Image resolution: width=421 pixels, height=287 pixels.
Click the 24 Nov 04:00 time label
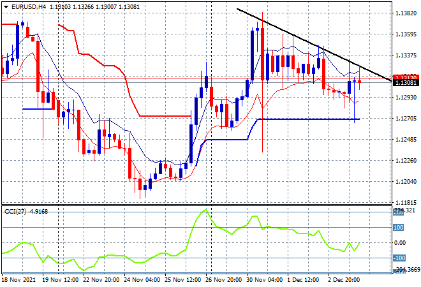click(142, 280)
